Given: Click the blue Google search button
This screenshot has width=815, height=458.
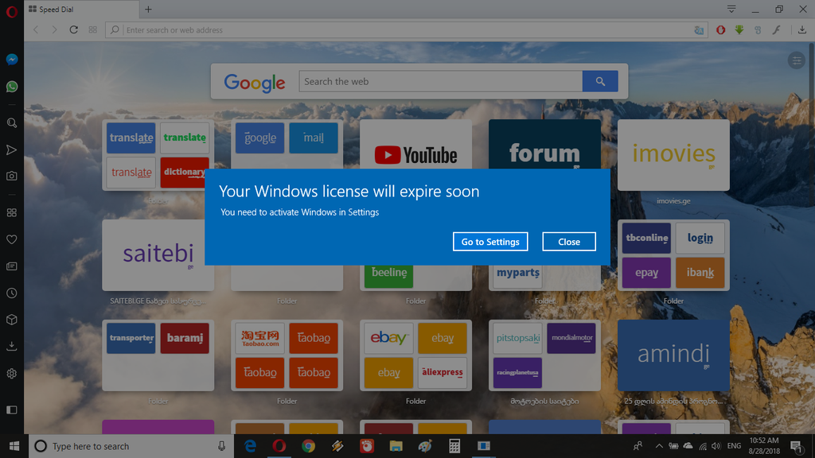Looking at the screenshot, I should pyautogui.click(x=600, y=82).
